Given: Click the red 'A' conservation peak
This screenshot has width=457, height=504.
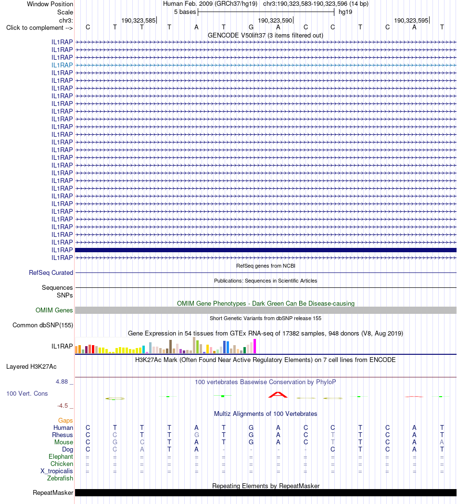Looking at the screenshot, I should pyautogui.click(x=278, y=395).
